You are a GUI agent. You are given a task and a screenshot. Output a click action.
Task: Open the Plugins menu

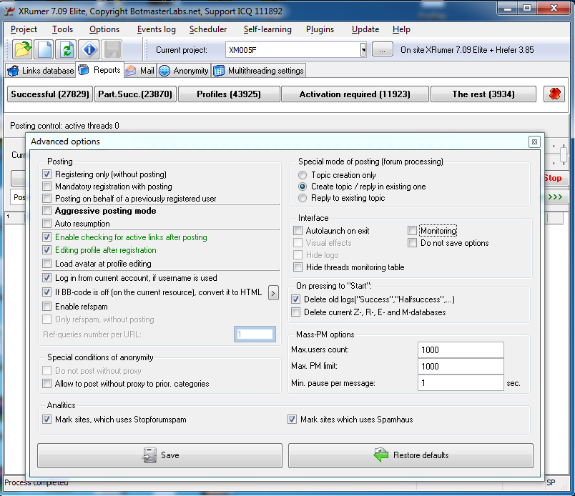click(x=320, y=29)
